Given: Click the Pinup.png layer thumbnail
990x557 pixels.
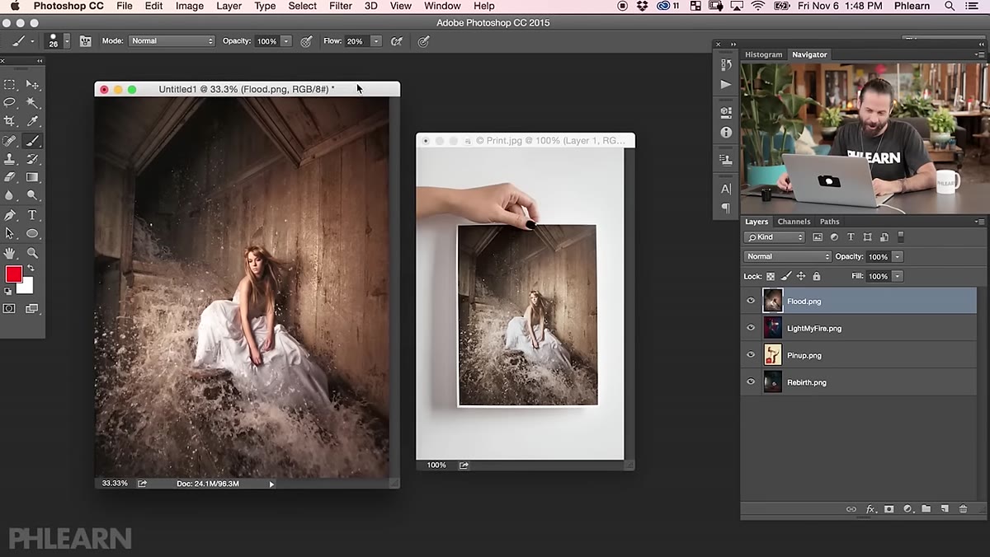Looking at the screenshot, I should pyautogui.click(x=773, y=355).
